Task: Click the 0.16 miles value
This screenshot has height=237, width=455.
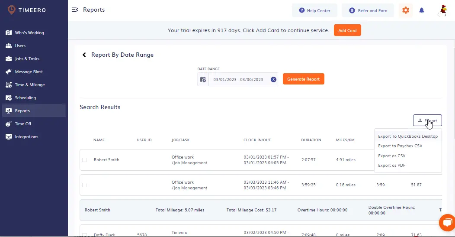Action: tap(346, 185)
